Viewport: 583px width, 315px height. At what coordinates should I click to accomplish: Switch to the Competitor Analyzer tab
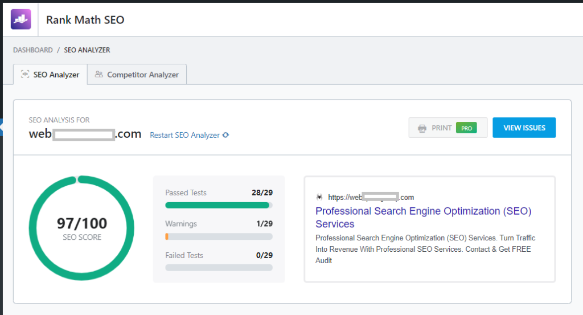(x=137, y=75)
